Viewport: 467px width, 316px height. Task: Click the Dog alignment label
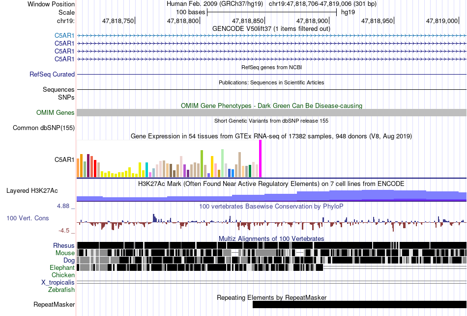click(69, 261)
